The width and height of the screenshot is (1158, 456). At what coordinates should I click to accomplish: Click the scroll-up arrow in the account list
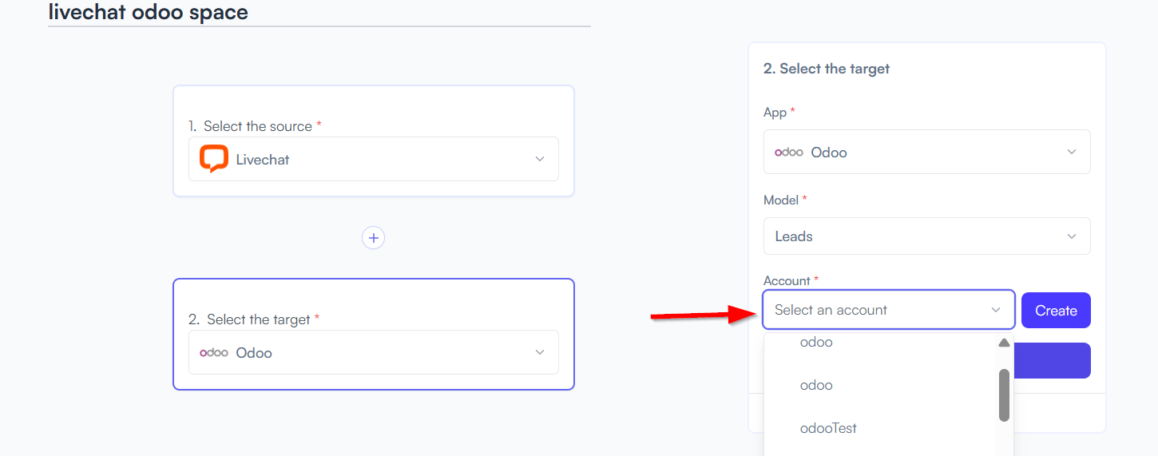(x=1004, y=343)
